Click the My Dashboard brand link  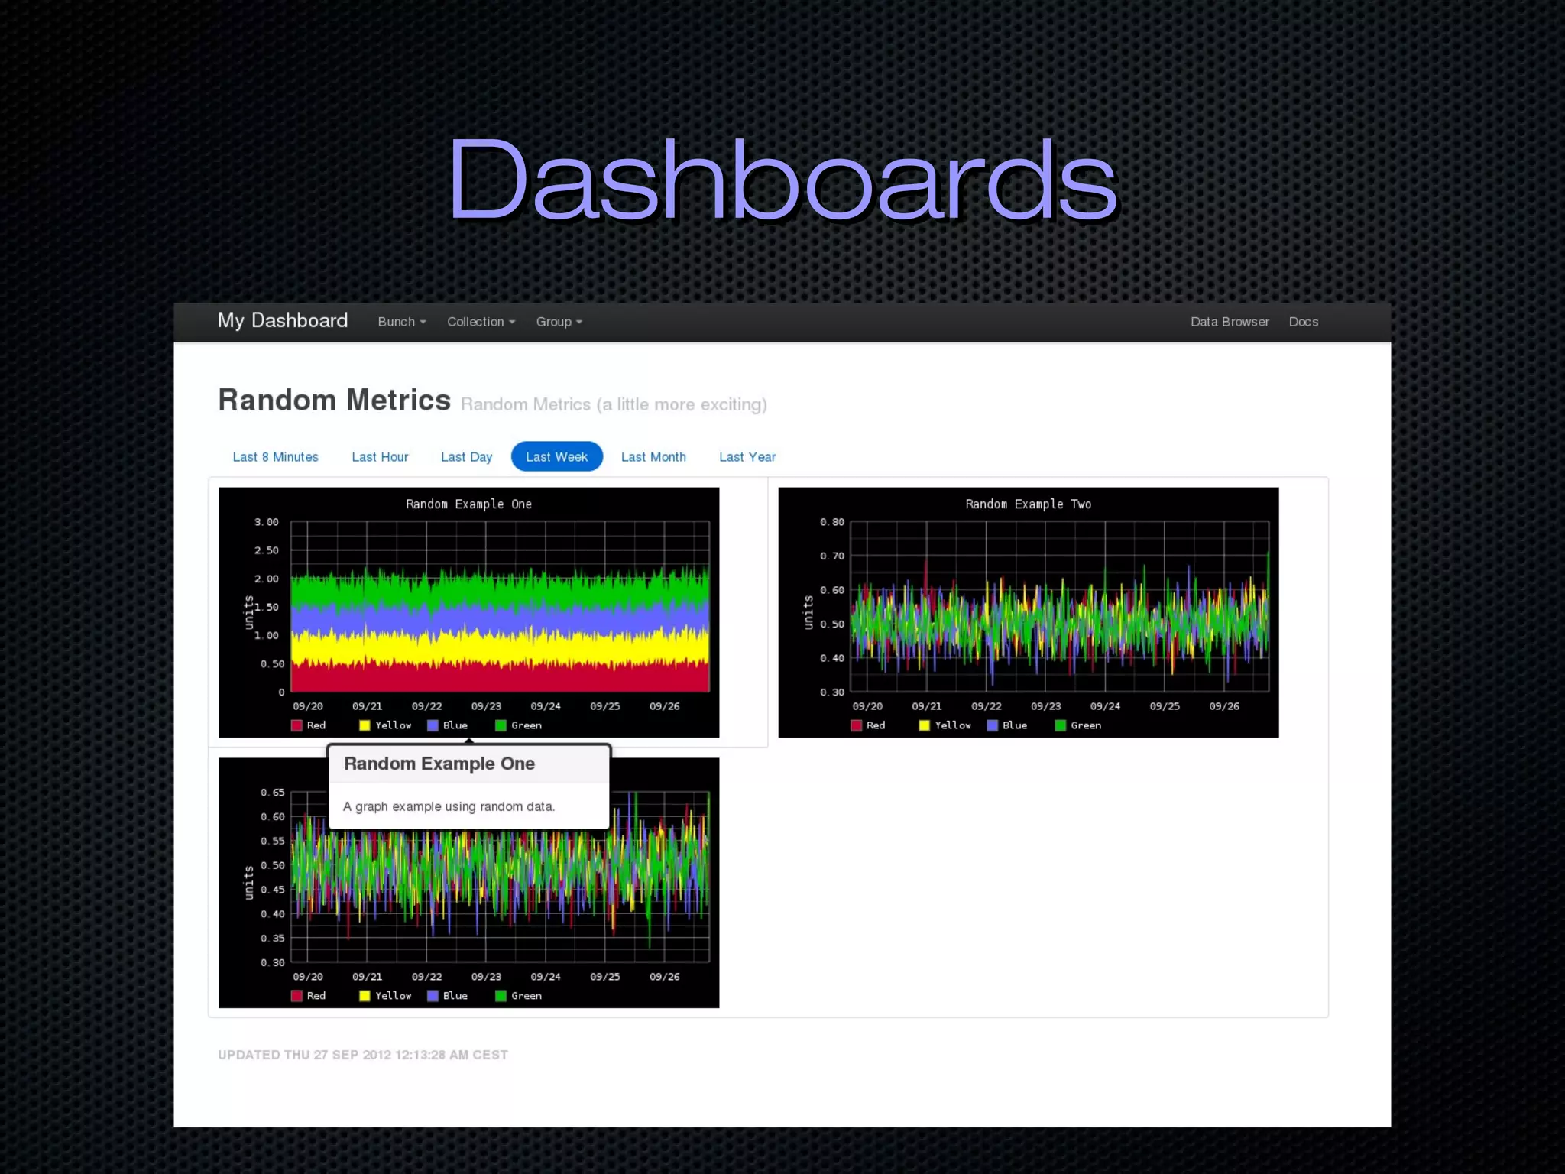point(283,320)
